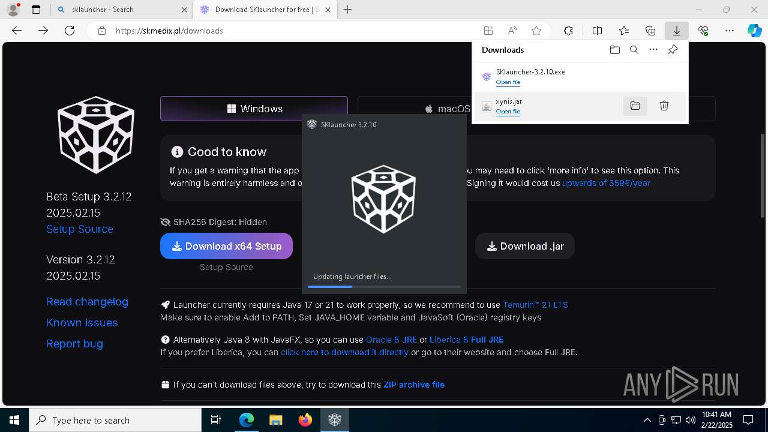Open tab actions menu icon

(36, 10)
